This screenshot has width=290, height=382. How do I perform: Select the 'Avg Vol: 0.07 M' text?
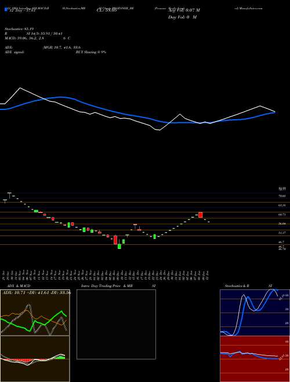(x=184, y=10)
